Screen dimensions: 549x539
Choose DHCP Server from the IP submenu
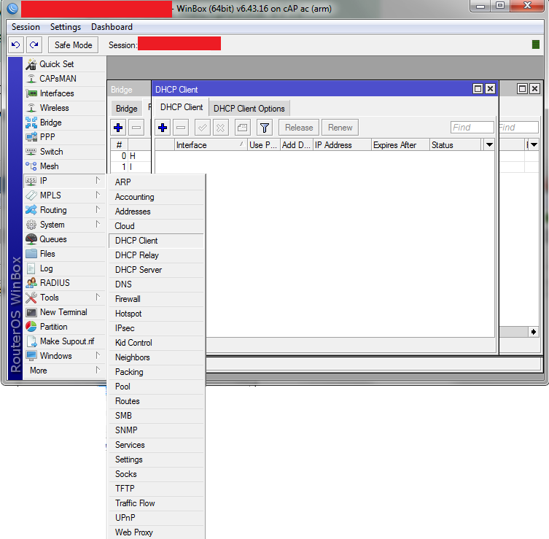pyautogui.click(x=156, y=270)
